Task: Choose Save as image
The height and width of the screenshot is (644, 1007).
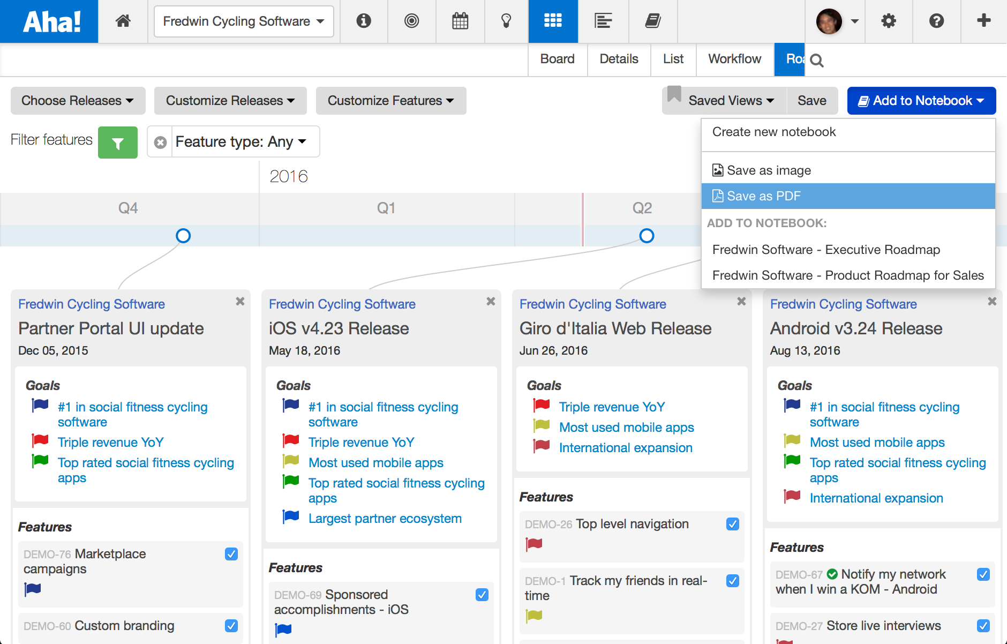Action: pos(848,170)
